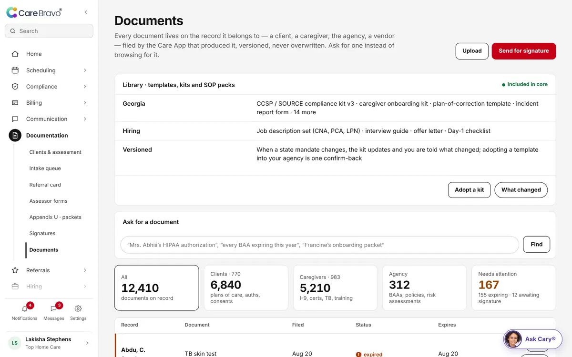Click the Lakisha Stephens profile name
The width and height of the screenshot is (572, 357).
(x=48, y=339)
